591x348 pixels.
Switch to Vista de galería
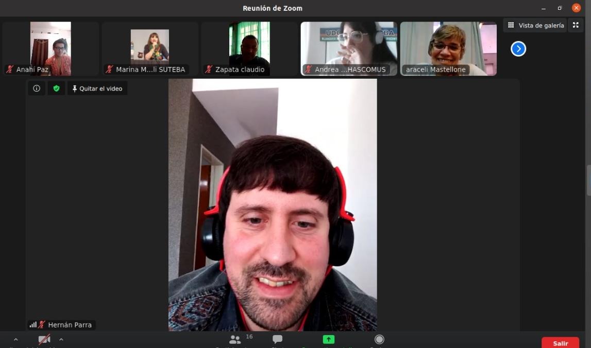point(535,25)
